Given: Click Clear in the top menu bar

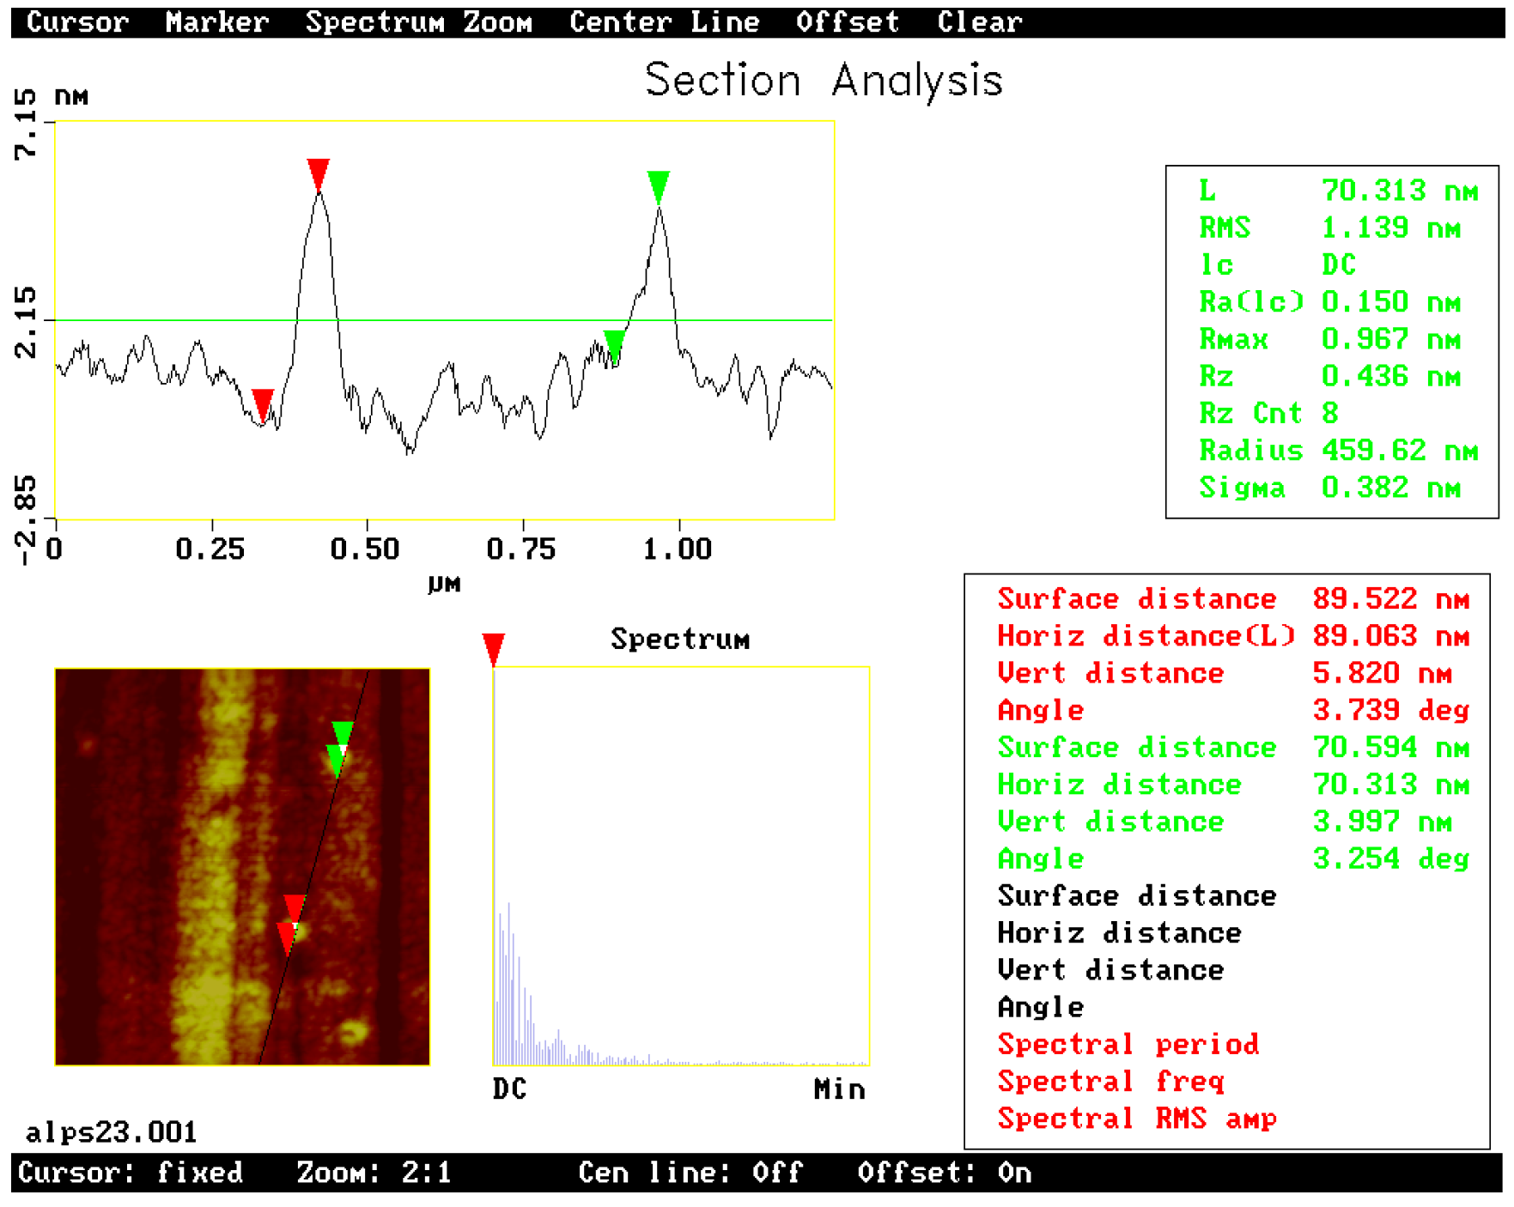Looking at the screenshot, I should click(979, 21).
